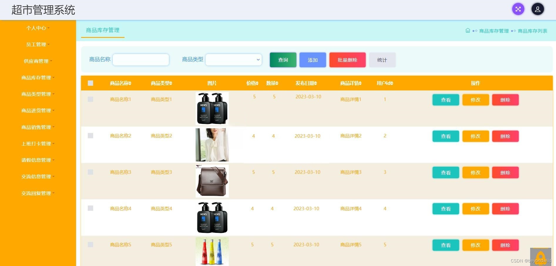Sort the table by 商品名称
The width and height of the screenshot is (556, 266).
click(120, 83)
